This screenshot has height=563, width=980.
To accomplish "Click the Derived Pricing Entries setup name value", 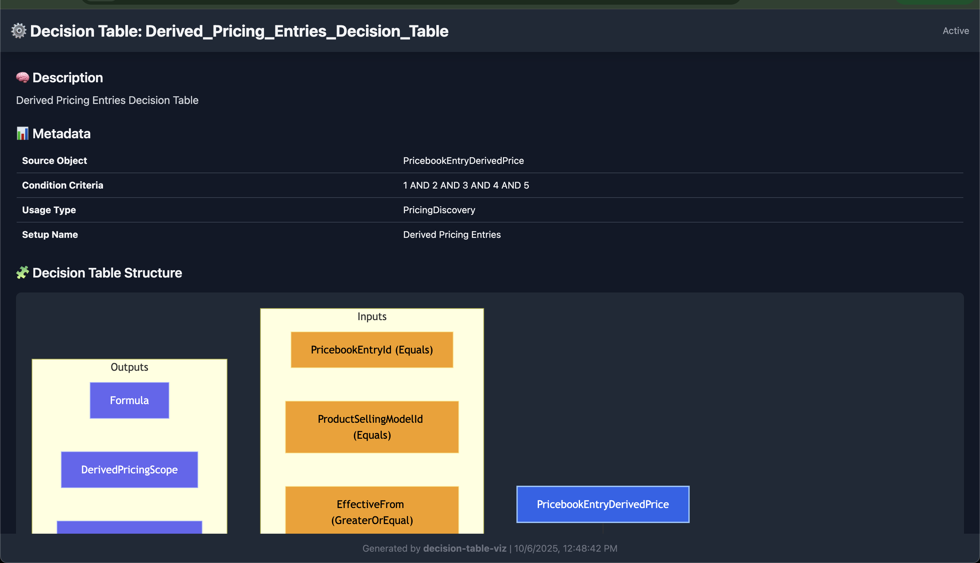I will [x=452, y=235].
